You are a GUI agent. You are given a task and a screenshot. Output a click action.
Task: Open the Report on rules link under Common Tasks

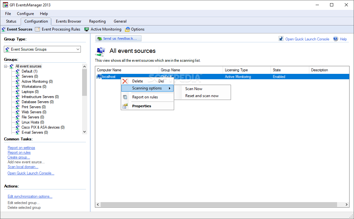tap(19, 152)
